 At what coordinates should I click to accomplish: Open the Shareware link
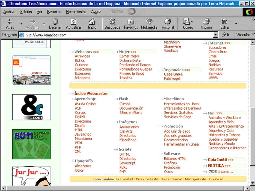click(x=172, y=46)
